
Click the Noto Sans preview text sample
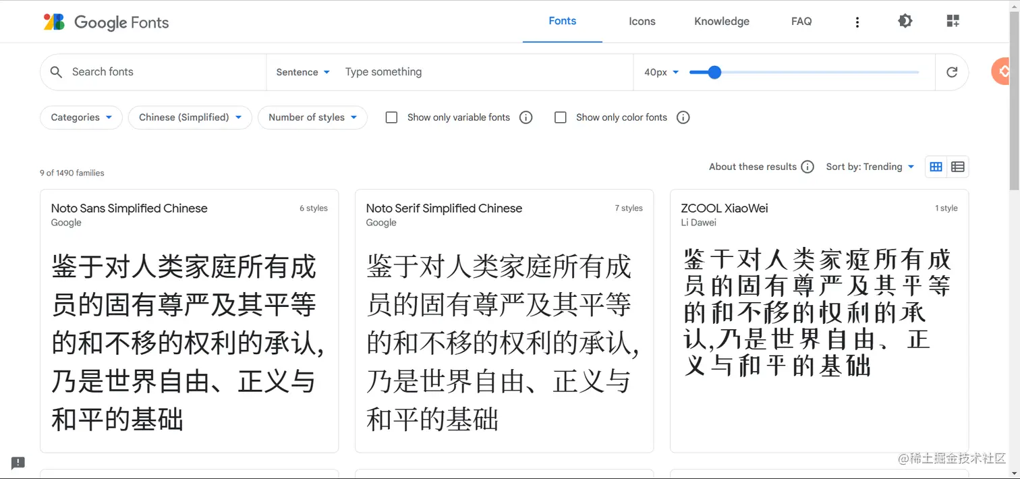(x=188, y=343)
